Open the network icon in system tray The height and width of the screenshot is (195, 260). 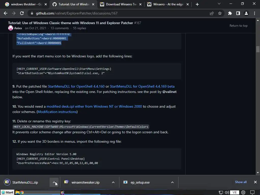pos(221,192)
